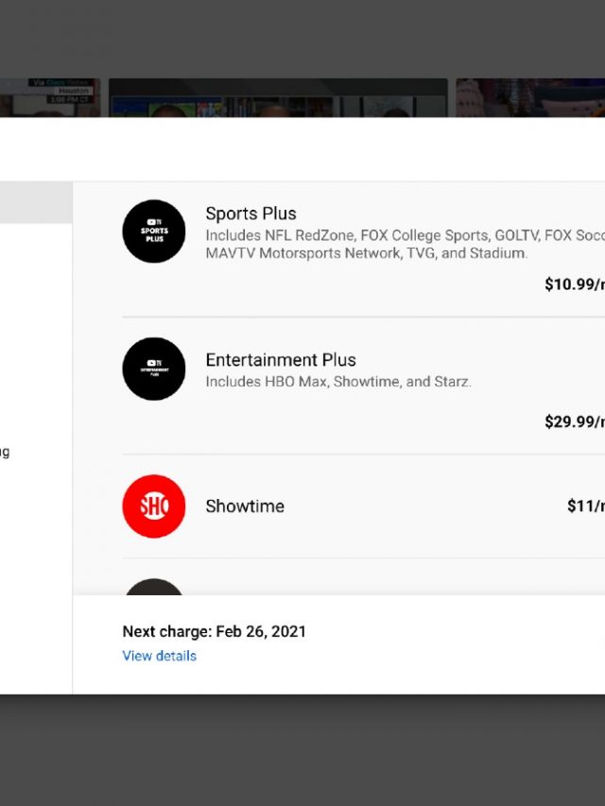The image size is (605, 806).
Task: Click the $10.99 Sports Plus price
Action: point(574,284)
